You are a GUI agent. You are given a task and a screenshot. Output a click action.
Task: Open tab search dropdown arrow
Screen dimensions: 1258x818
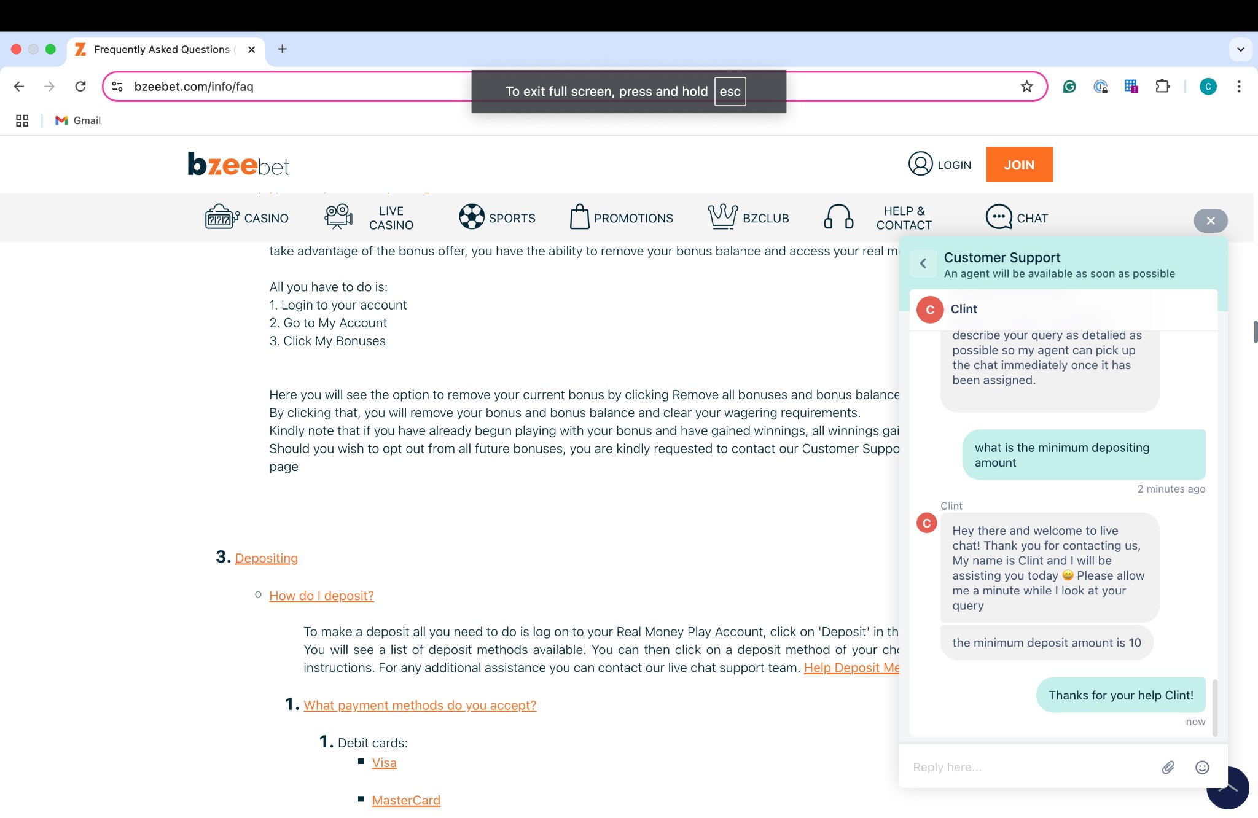click(x=1240, y=49)
